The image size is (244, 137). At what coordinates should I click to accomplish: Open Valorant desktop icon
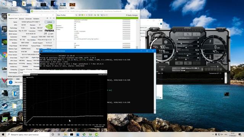[4, 81]
